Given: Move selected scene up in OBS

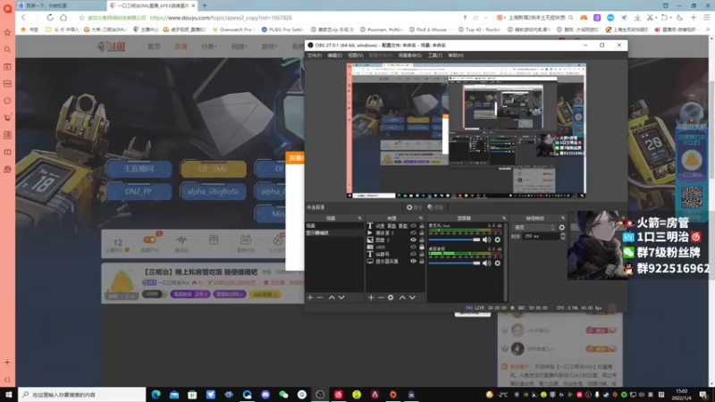Looking at the screenshot, I should click(332, 297).
